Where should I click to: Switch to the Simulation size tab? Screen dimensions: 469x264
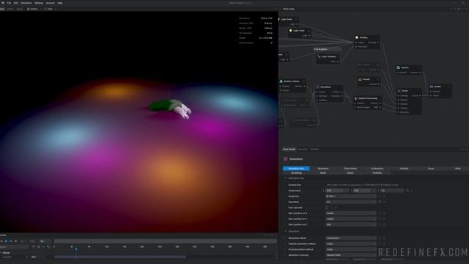tap(296, 169)
